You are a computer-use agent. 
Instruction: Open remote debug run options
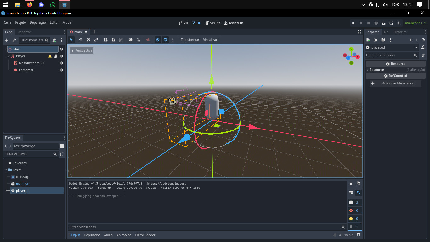(x=376, y=23)
